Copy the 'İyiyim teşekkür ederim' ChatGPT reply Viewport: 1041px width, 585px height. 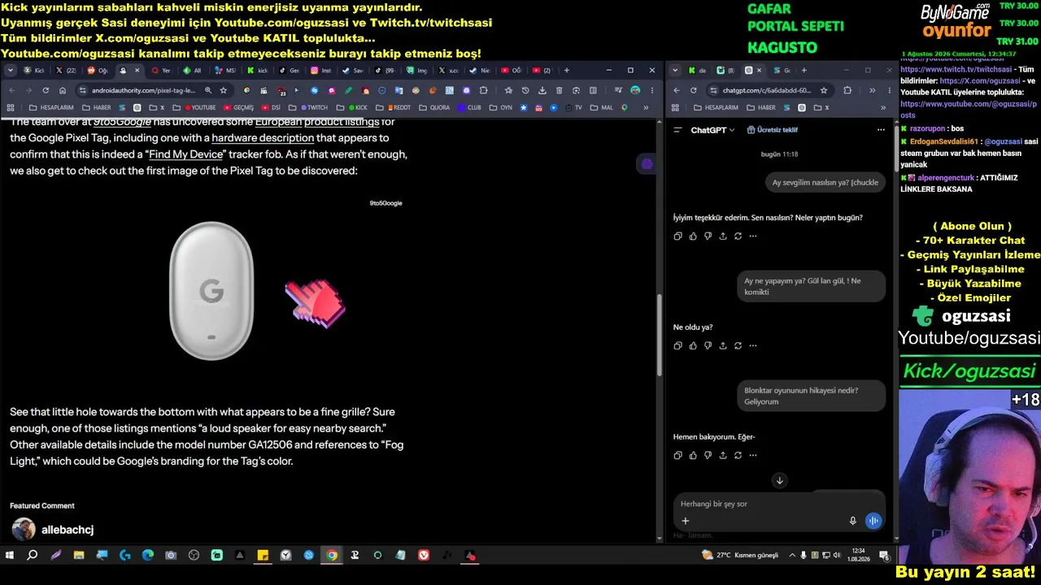click(677, 236)
